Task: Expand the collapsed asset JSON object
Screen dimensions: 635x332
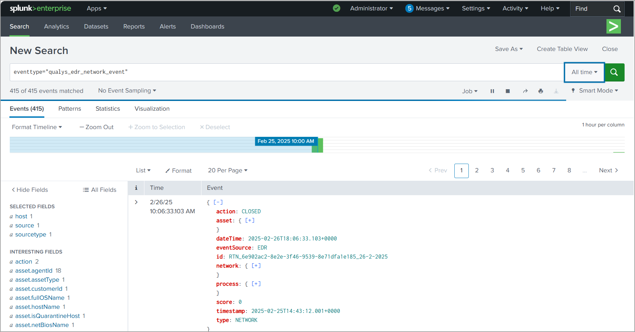Action: coord(250,220)
